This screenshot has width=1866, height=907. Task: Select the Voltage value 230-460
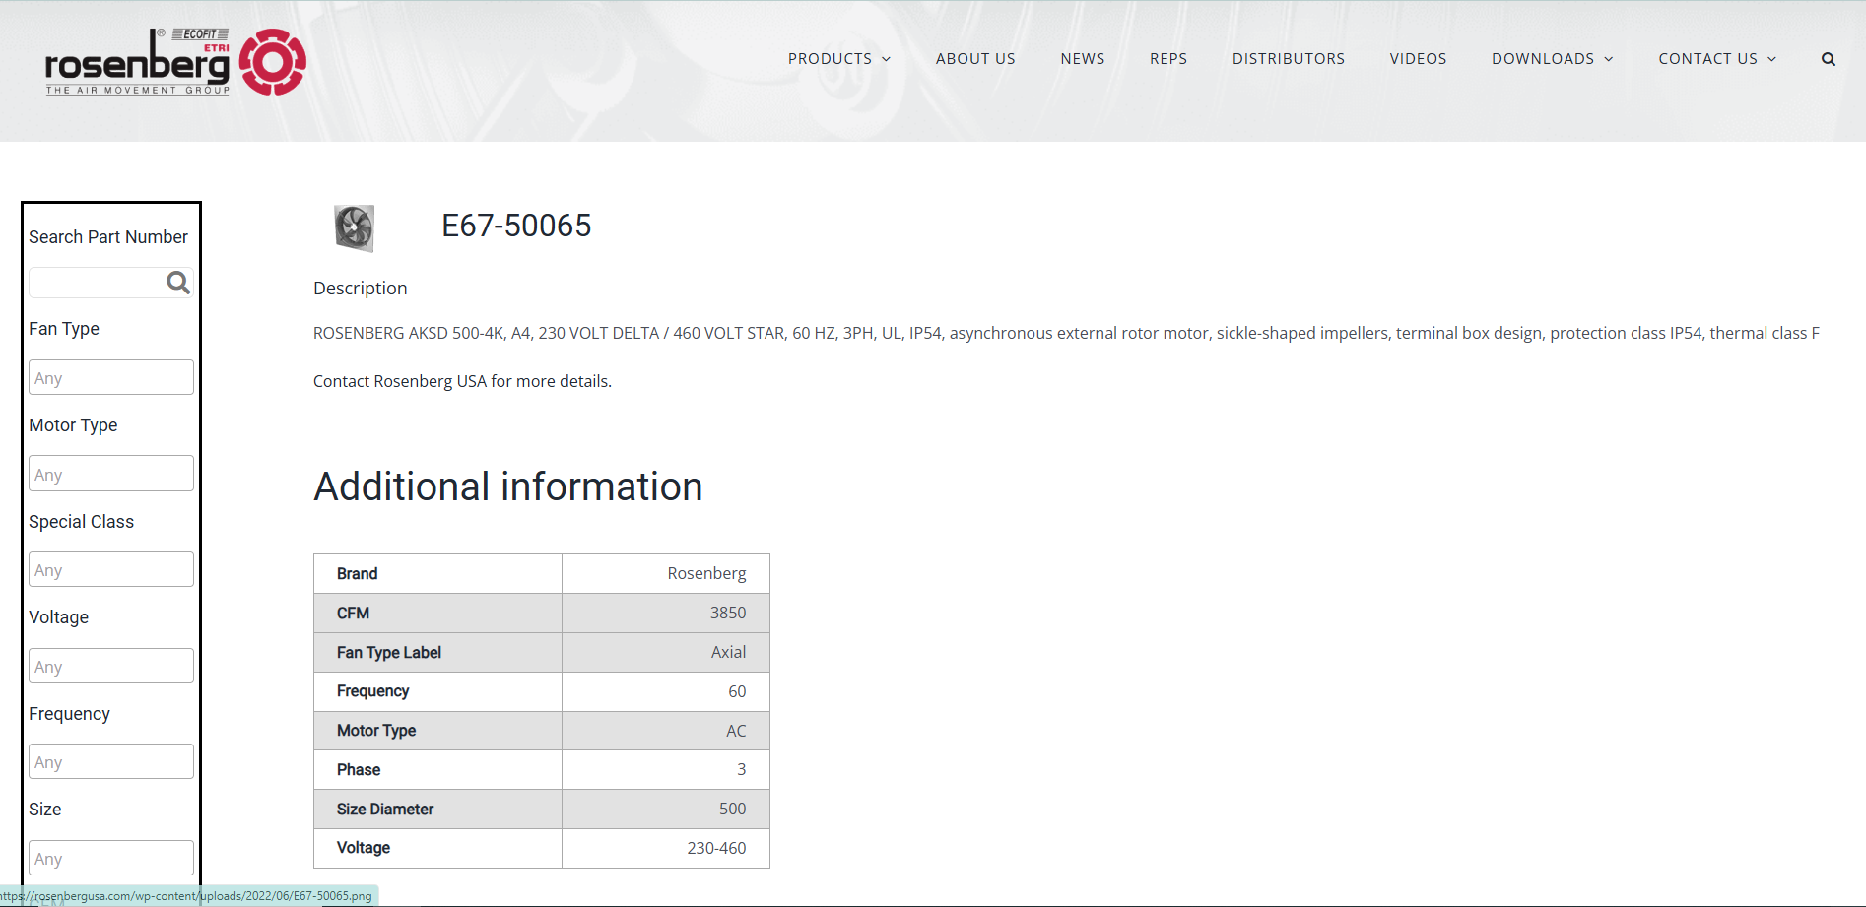716,848
